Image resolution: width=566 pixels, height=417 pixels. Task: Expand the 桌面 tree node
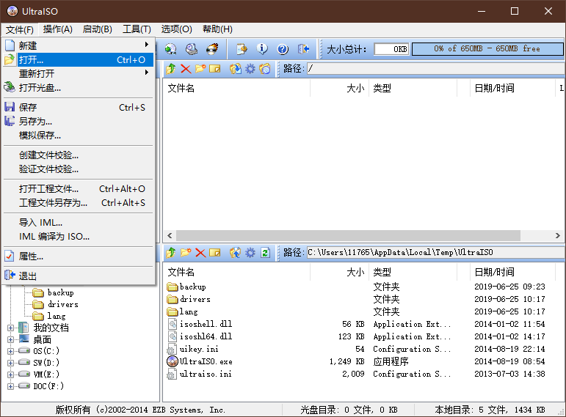10,339
